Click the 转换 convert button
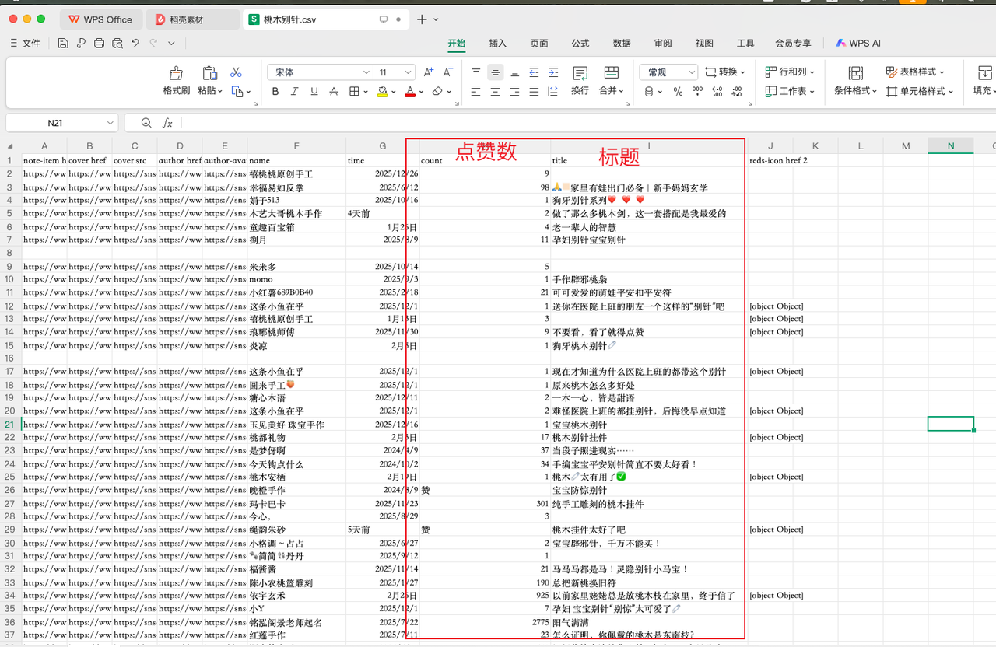The image size is (996, 647). tap(725, 72)
